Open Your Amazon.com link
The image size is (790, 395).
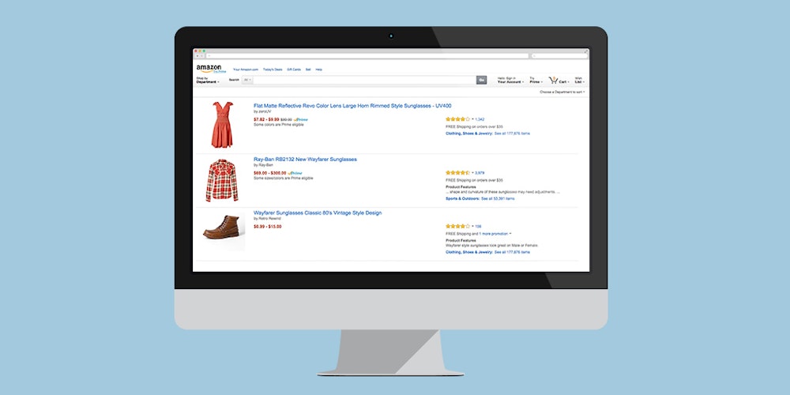[246, 70]
